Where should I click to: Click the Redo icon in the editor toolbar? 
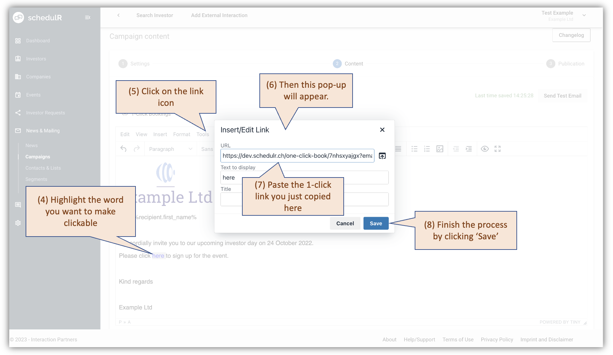136,148
